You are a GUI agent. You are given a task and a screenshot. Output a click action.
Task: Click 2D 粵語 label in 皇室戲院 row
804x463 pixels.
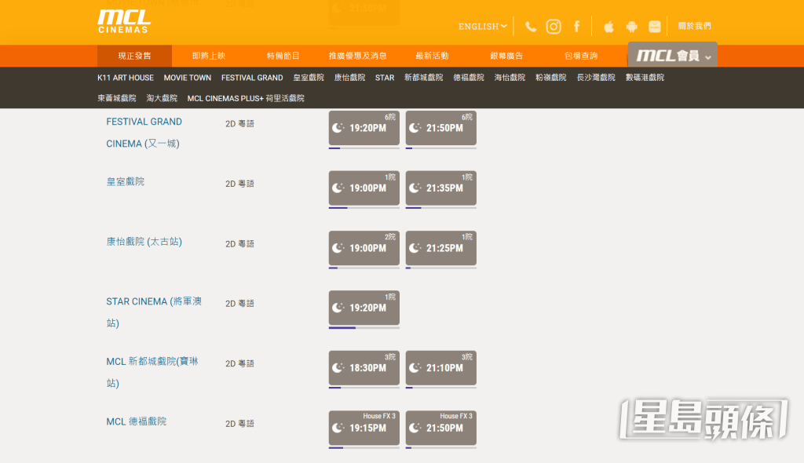(240, 184)
